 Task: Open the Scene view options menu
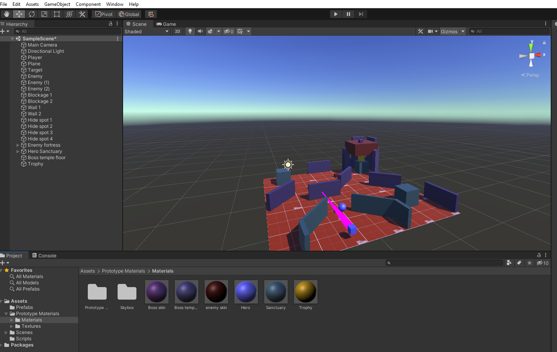click(x=546, y=24)
